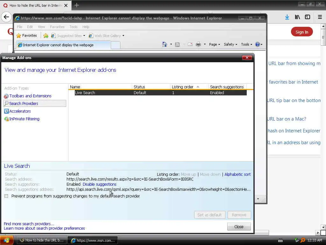326x245 pixels.
Task: Expand the Home button dropdown arrow
Action: [171, 44]
